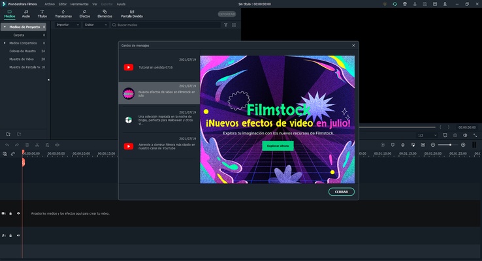Click the CERRAR button
Viewport: 482px width, 261px height.
click(x=341, y=192)
